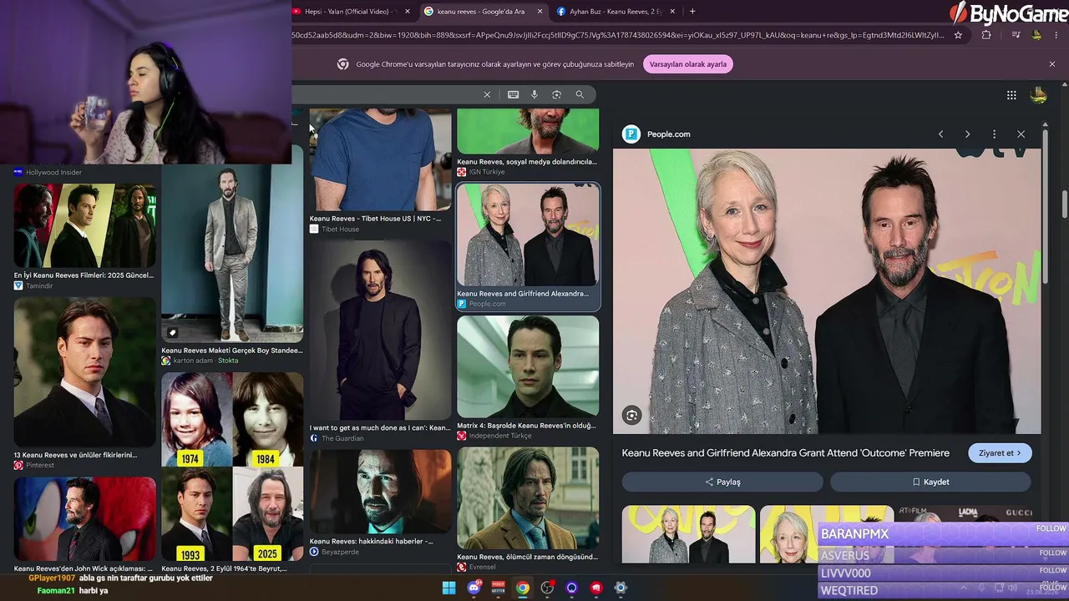
Task: Open the on-screen keyboard input tool
Action: click(513, 94)
